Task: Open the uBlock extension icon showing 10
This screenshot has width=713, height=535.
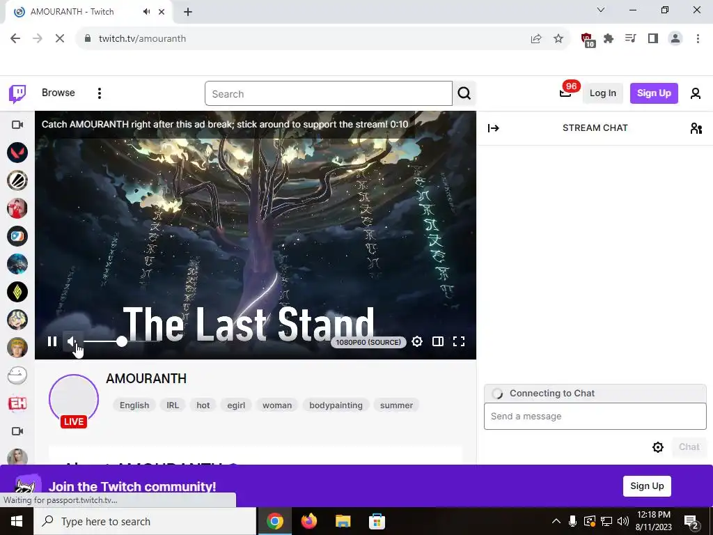Action: (587, 40)
